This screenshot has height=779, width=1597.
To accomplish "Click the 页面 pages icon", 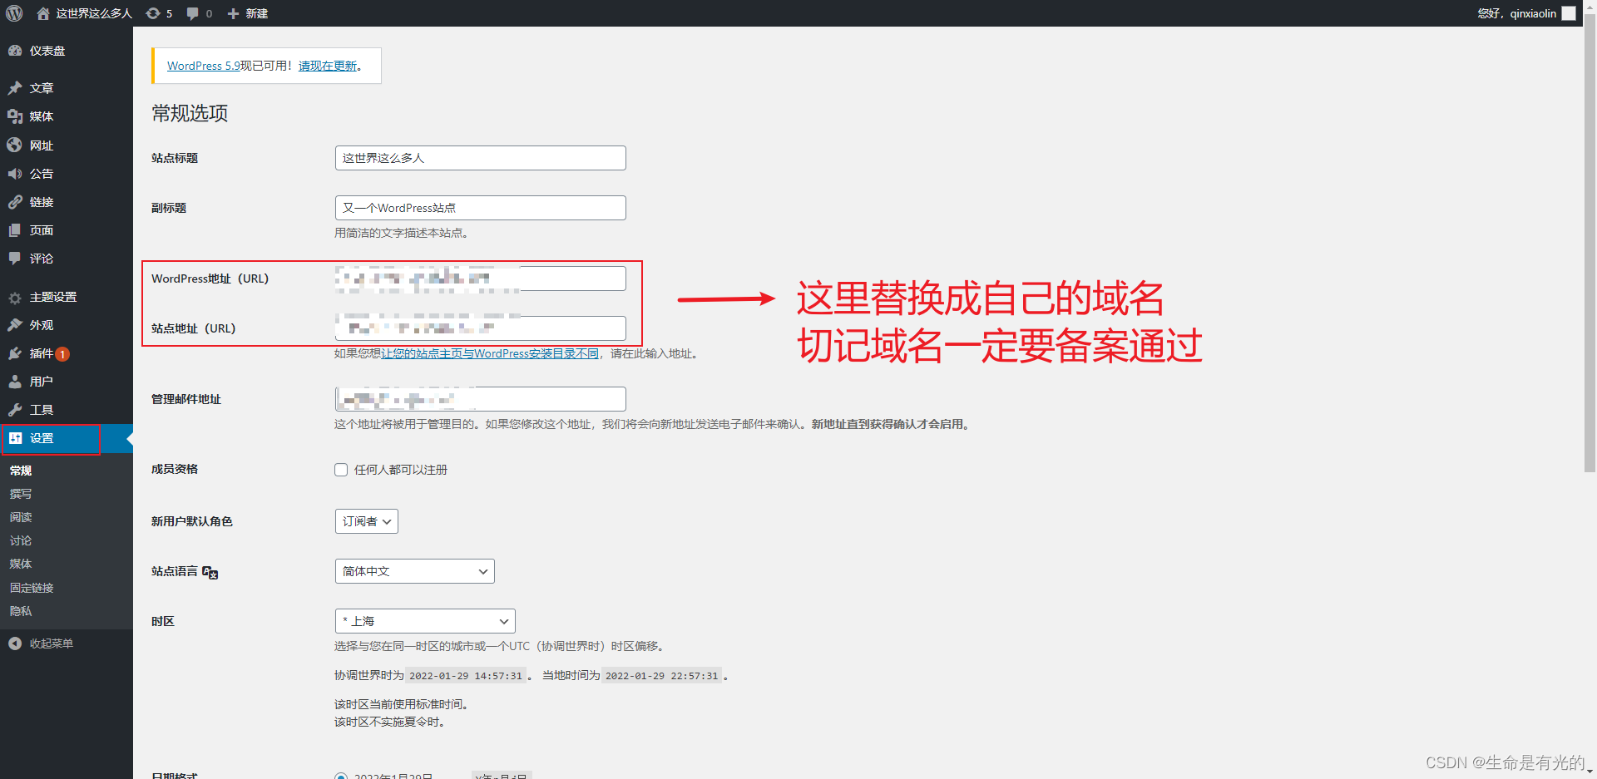I will pyautogui.click(x=15, y=230).
